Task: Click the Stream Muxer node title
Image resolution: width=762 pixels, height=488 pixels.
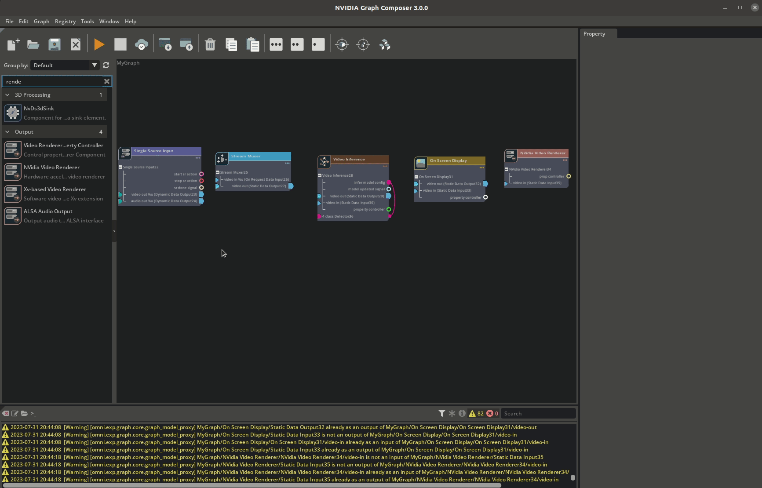Action: point(246,156)
